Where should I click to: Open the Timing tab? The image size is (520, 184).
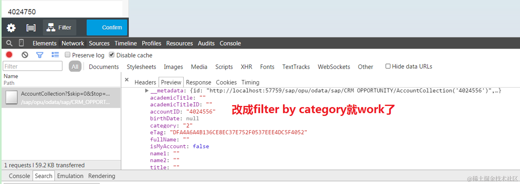[x=250, y=82]
